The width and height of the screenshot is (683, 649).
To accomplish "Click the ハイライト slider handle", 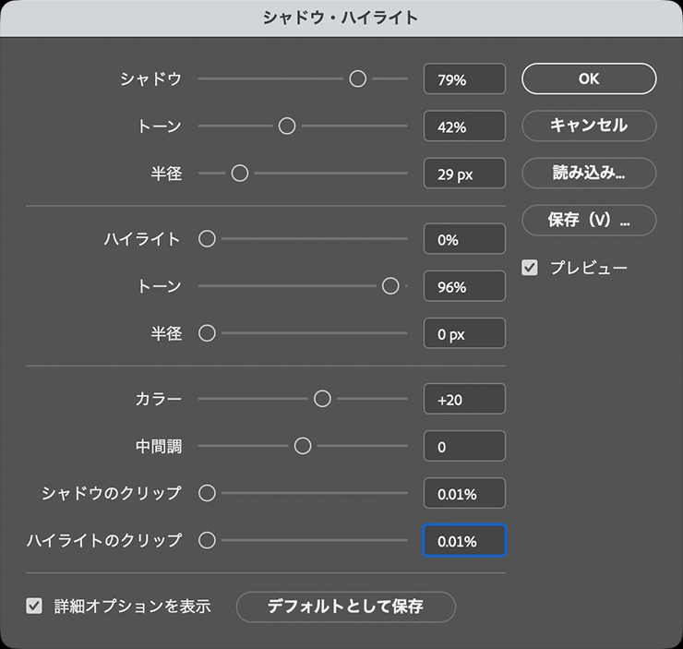I will click(x=208, y=239).
